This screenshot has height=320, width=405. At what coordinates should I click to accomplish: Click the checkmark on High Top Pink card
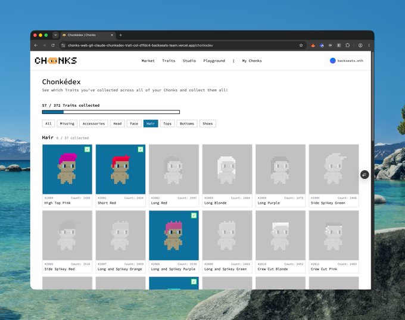87,149
